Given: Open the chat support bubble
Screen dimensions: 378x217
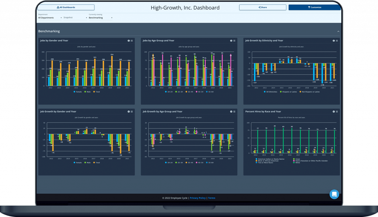Looking at the screenshot, I should pos(334,194).
